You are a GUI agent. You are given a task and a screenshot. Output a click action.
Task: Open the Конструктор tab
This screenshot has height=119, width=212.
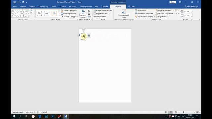(43, 7)
